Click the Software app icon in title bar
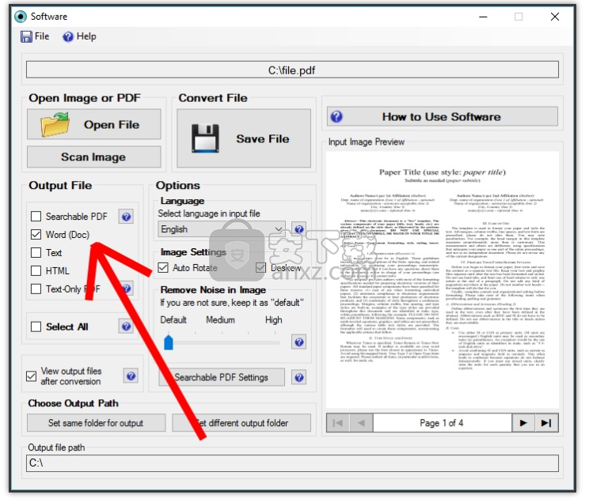The height and width of the screenshot is (502, 589). pos(21,17)
